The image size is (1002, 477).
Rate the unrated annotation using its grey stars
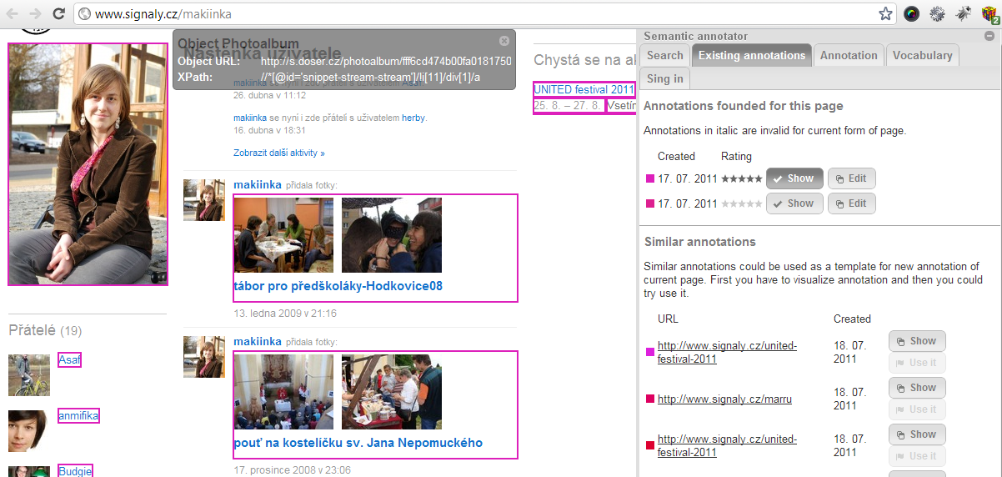click(x=741, y=203)
